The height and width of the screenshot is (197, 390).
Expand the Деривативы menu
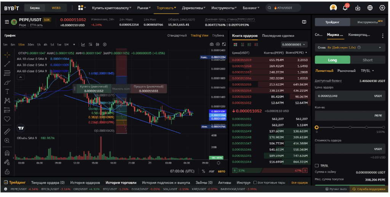coord(194,8)
